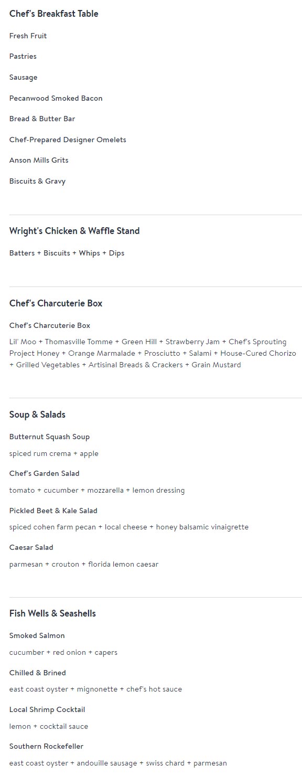
Task: Click the Southern Rockefeller item
Action: point(46,746)
